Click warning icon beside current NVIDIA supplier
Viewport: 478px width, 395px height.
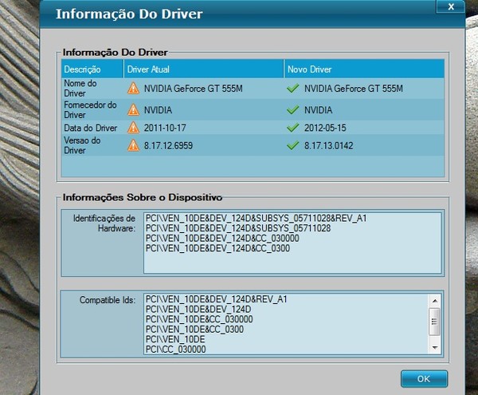[x=133, y=110]
